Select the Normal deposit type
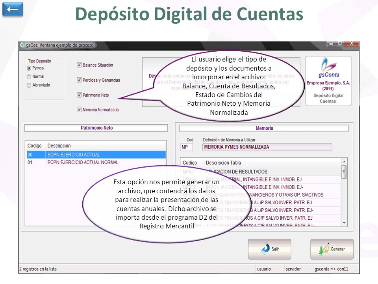Image resolution: width=378 pixels, height=284 pixels. [x=29, y=77]
